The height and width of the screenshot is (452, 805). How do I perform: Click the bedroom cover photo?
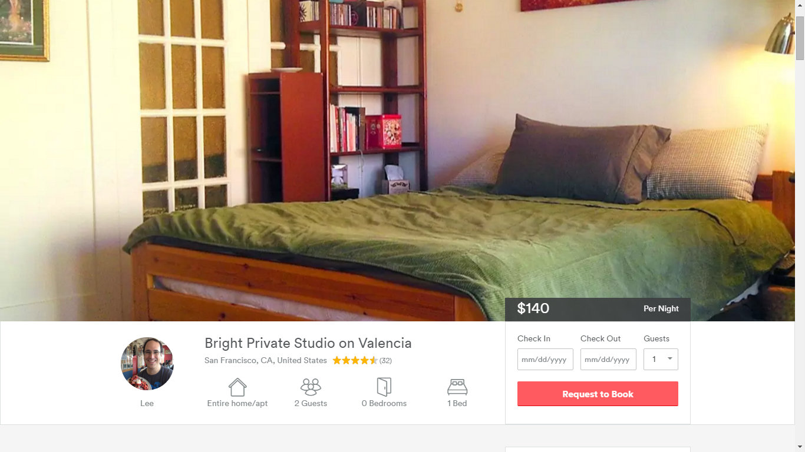tap(397, 161)
